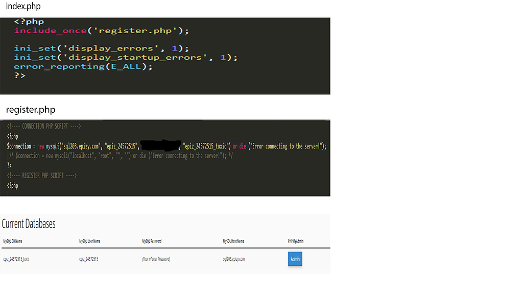Click the Current Databases heading
This screenshot has width=523, height=297.
pyautogui.click(x=29, y=224)
